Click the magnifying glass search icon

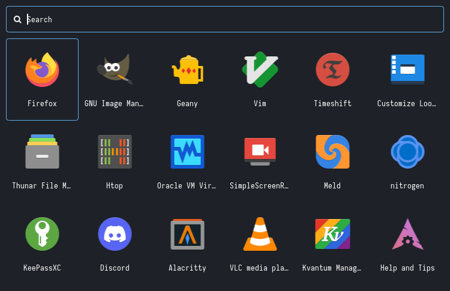click(x=17, y=19)
